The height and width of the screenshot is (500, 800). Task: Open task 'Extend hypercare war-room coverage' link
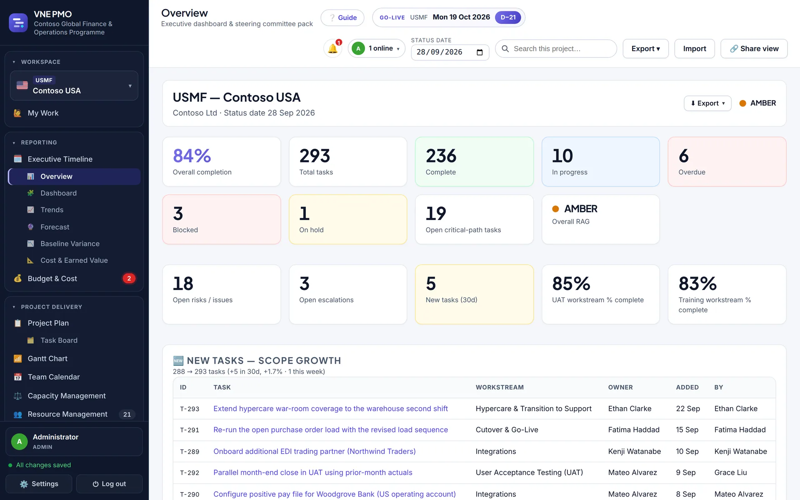tap(330, 409)
